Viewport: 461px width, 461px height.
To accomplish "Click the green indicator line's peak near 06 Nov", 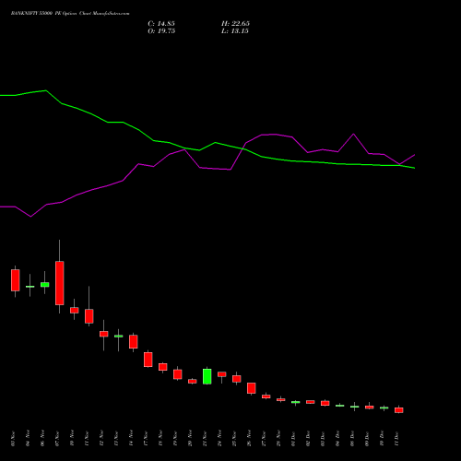I will point(46,90).
